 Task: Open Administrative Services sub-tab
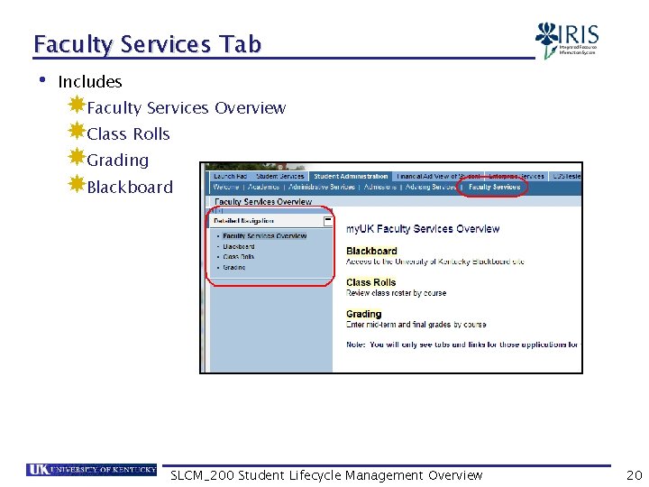(x=322, y=188)
